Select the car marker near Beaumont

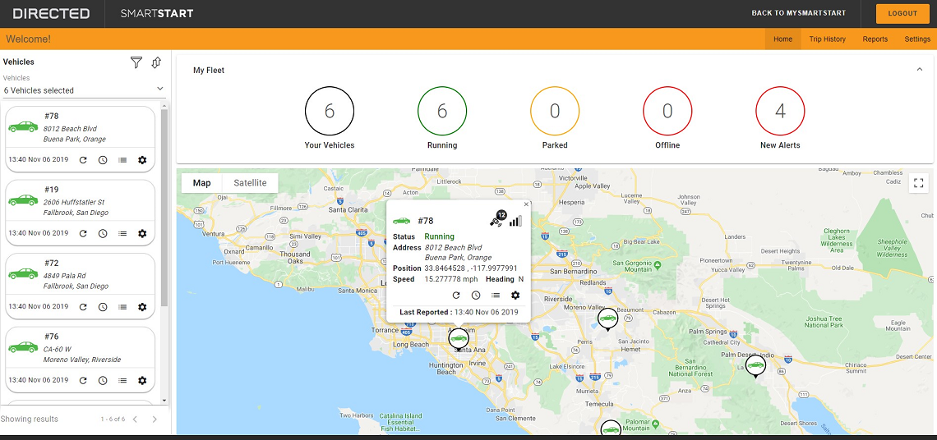click(x=607, y=319)
